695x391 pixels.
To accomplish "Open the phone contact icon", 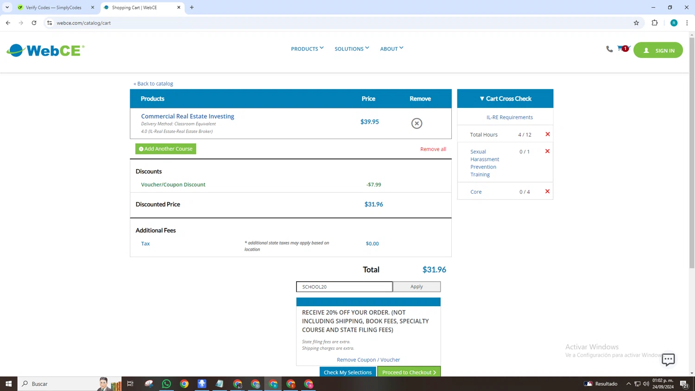I will pyautogui.click(x=609, y=49).
